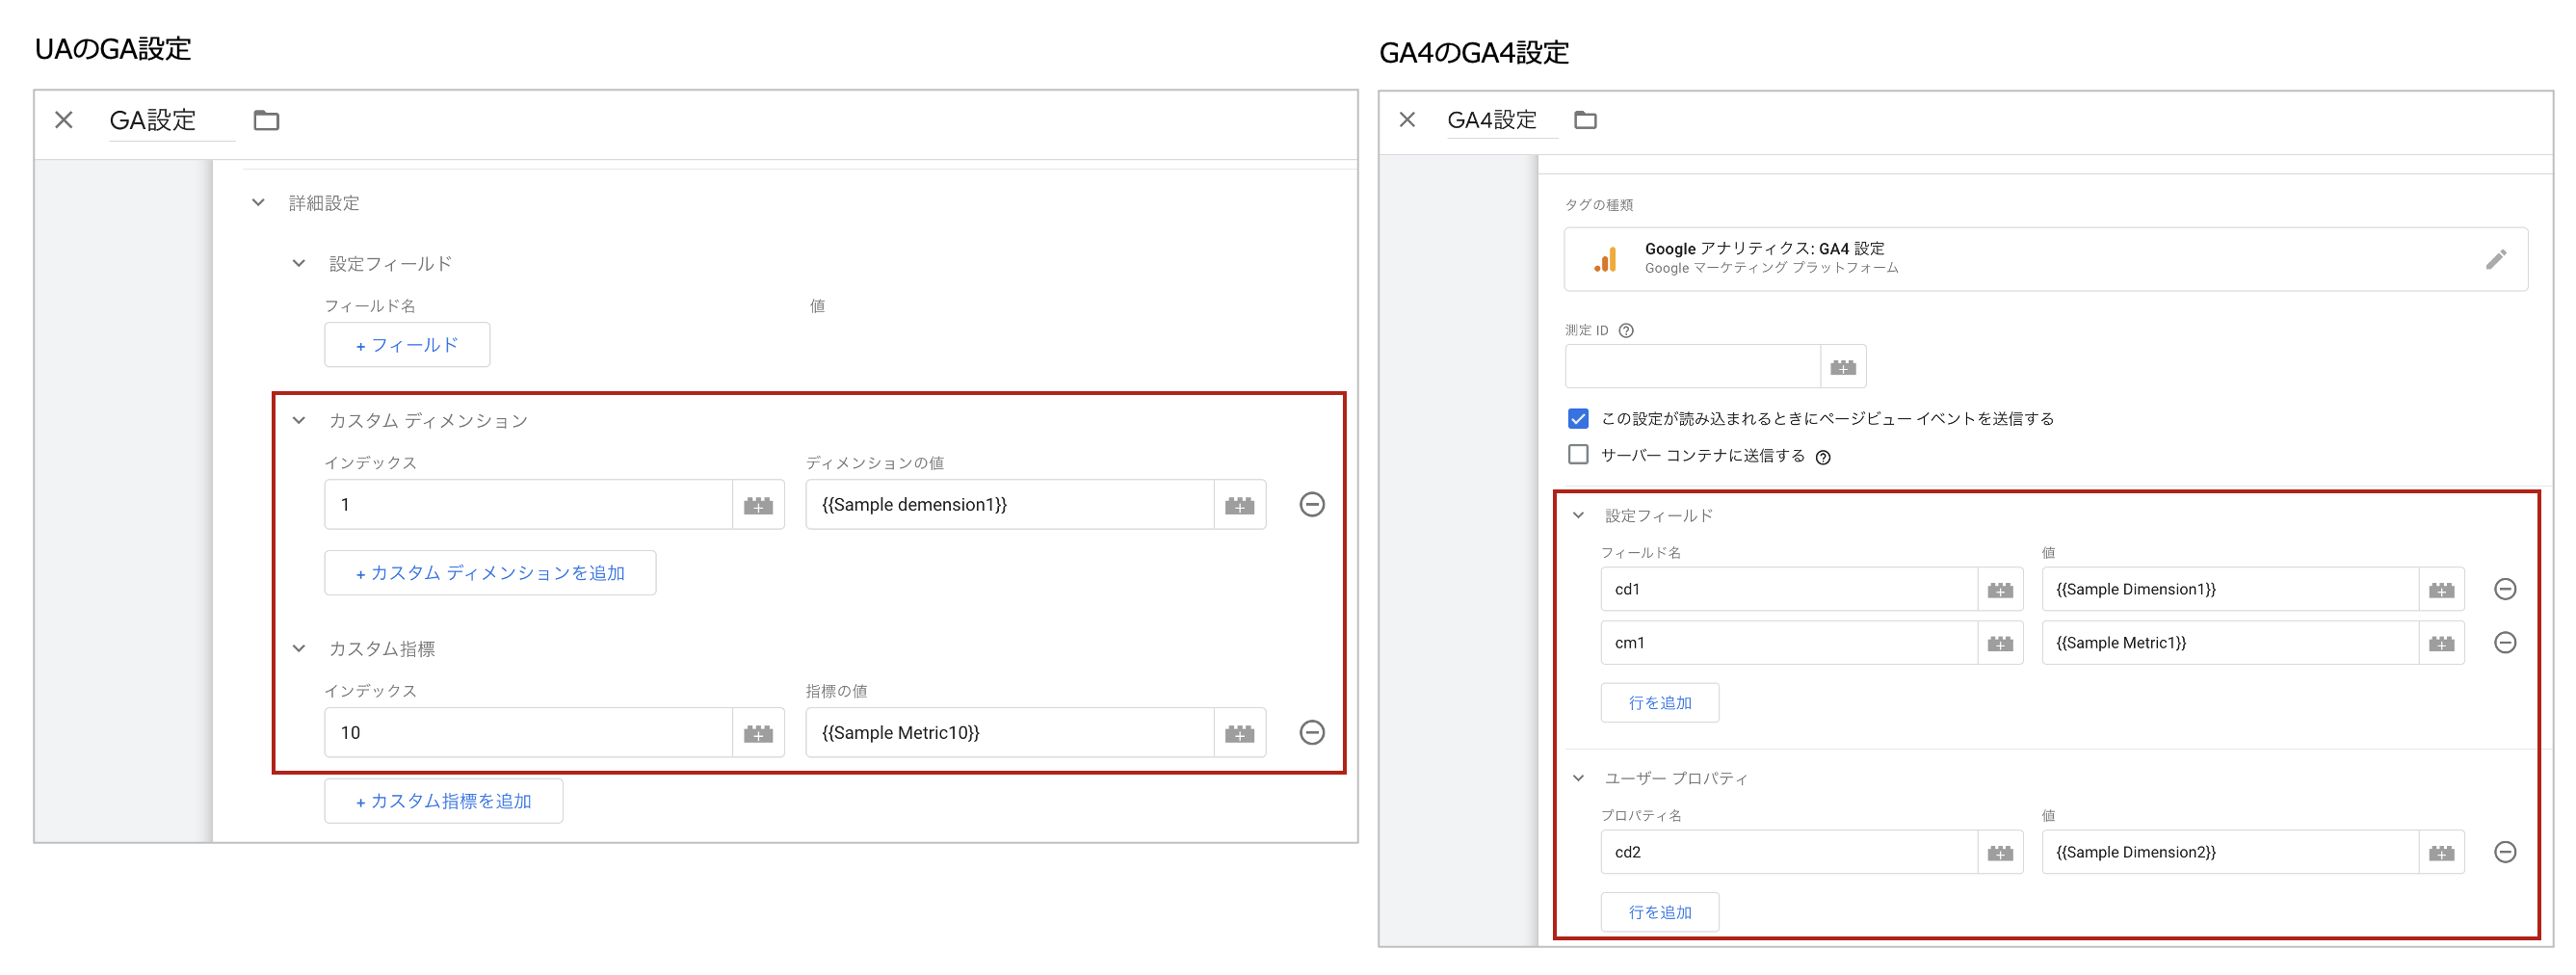Click the cm1 field name input
The height and width of the screenshot is (975, 2576).
[1789, 643]
